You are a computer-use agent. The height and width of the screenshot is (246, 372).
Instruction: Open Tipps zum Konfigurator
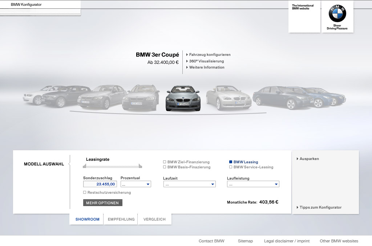[x=319, y=208]
